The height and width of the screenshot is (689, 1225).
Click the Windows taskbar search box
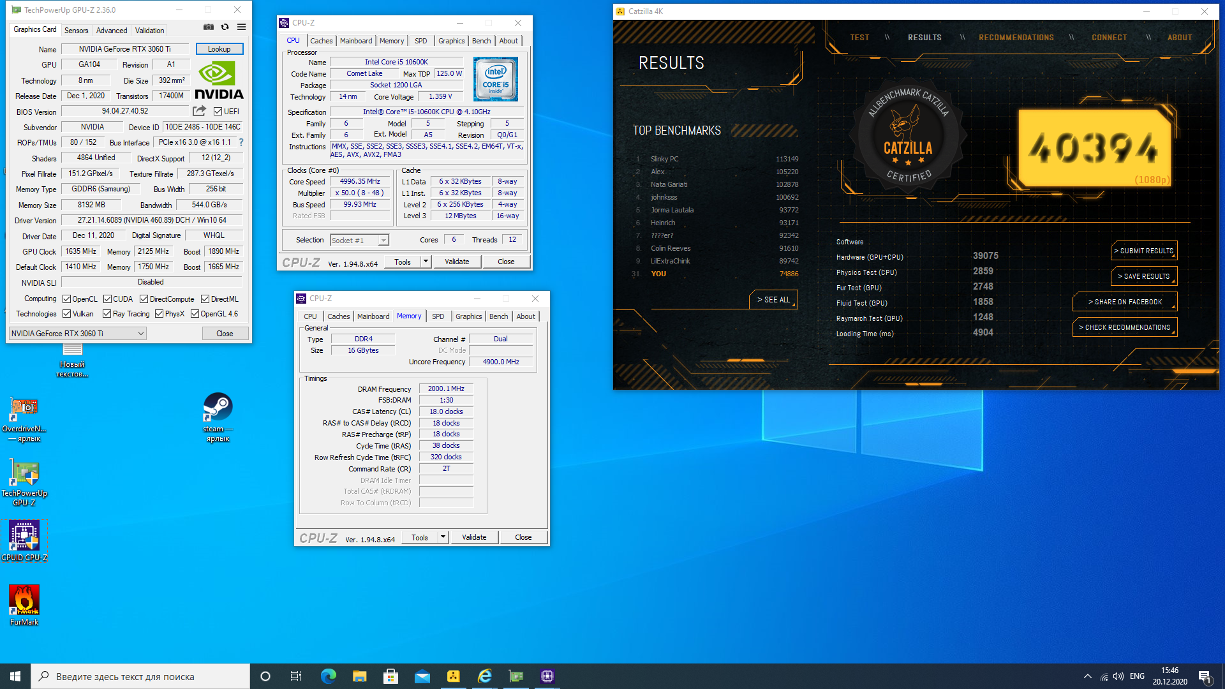tap(140, 676)
